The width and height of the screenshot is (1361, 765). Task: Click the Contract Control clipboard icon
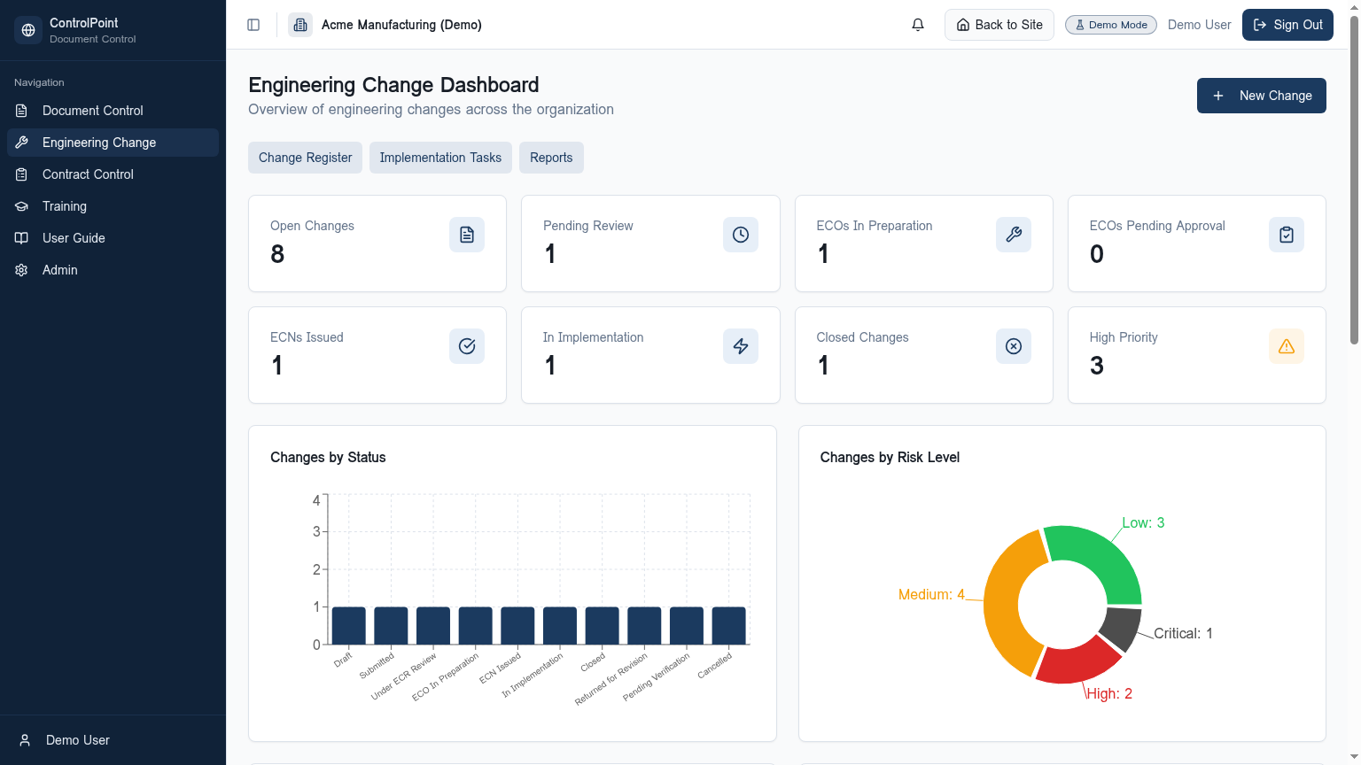pos(21,174)
